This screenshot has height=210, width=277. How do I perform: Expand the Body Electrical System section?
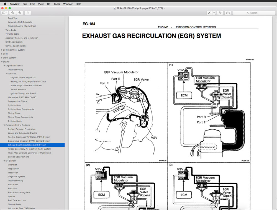pyautogui.click(x=2, y=50)
